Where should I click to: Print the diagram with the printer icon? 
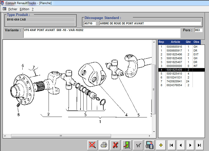pos(104,145)
